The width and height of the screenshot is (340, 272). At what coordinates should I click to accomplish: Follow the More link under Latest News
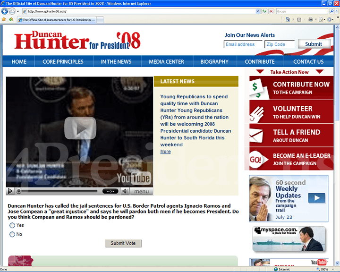click(x=165, y=152)
